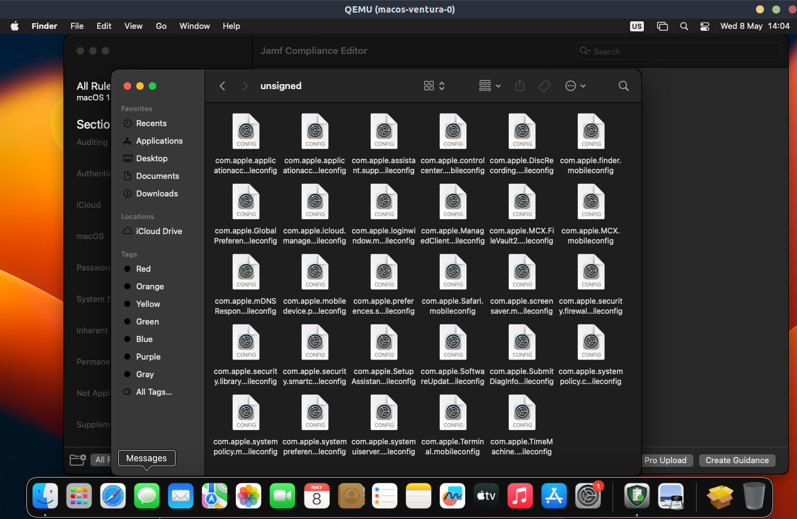The width and height of the screenshot is (797, 519).
Task: Launch Messages from the Dock
Action: (x=147, y=496)
